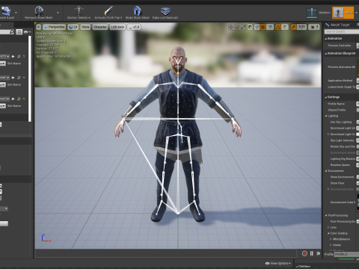
Task: Click the grid columns icon beside search
Action: [19, 32]
